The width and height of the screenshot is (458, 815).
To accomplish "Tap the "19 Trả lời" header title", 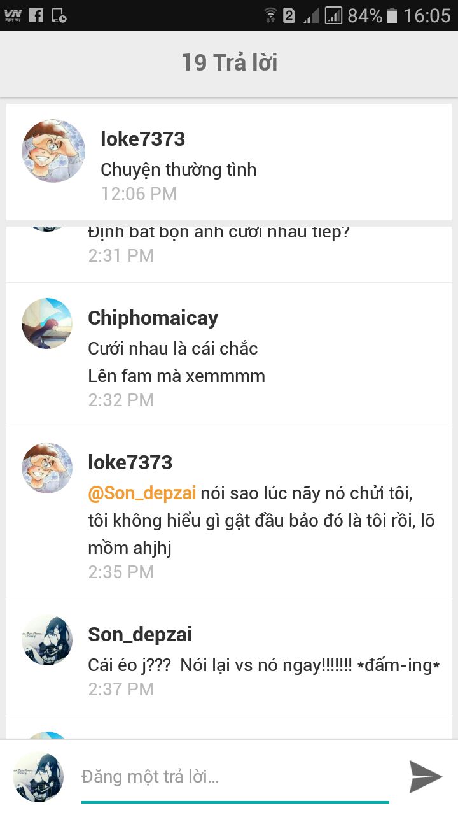I will (229, 62).
